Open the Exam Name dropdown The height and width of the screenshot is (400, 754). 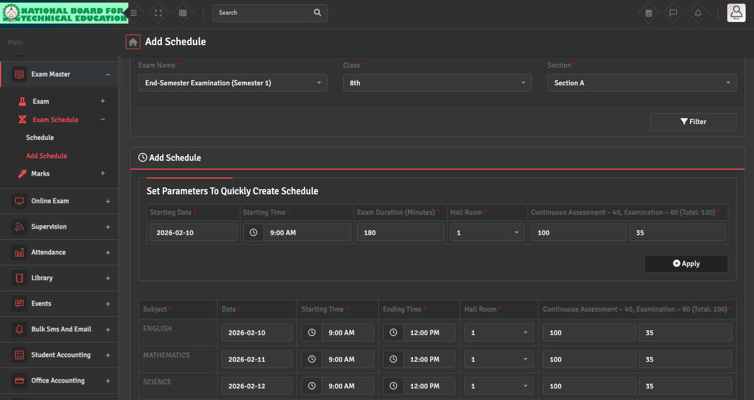click(x=233, y=83)
